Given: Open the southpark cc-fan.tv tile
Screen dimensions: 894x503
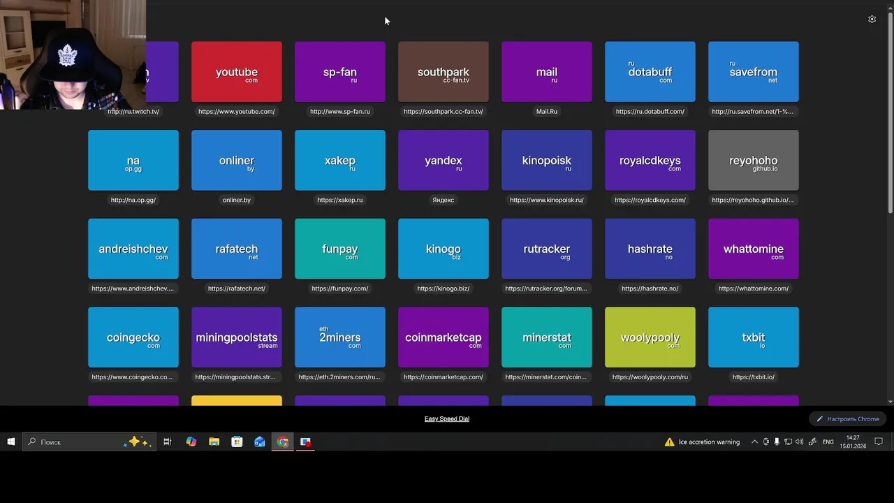Looking at the screenshot, I should point(444,71).
